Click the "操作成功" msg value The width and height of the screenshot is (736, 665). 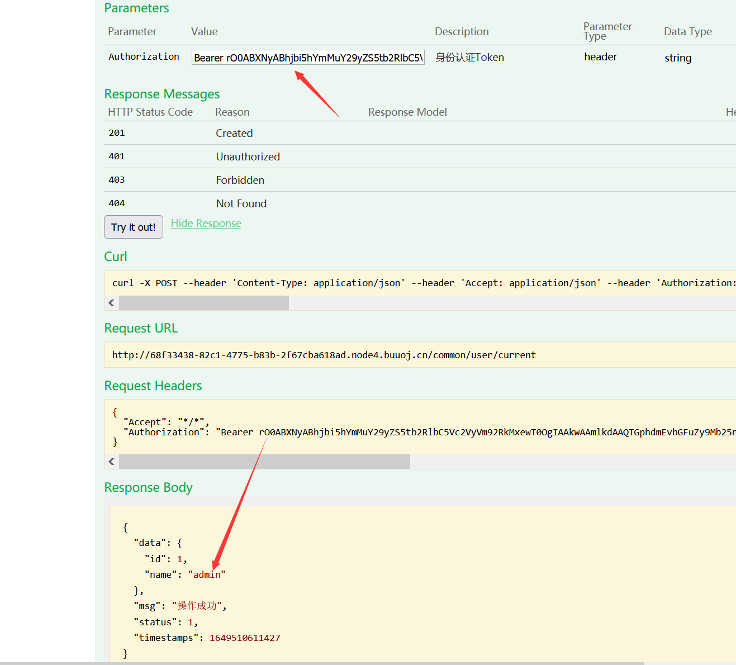[197, 606]
